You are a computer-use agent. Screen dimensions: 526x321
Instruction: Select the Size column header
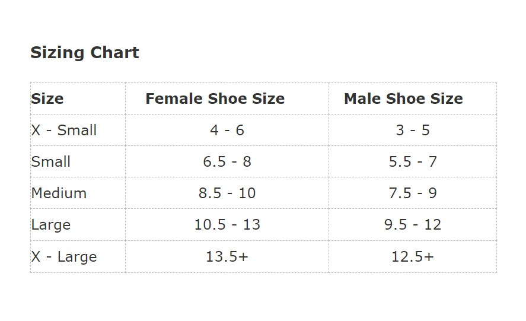point(47,98)
